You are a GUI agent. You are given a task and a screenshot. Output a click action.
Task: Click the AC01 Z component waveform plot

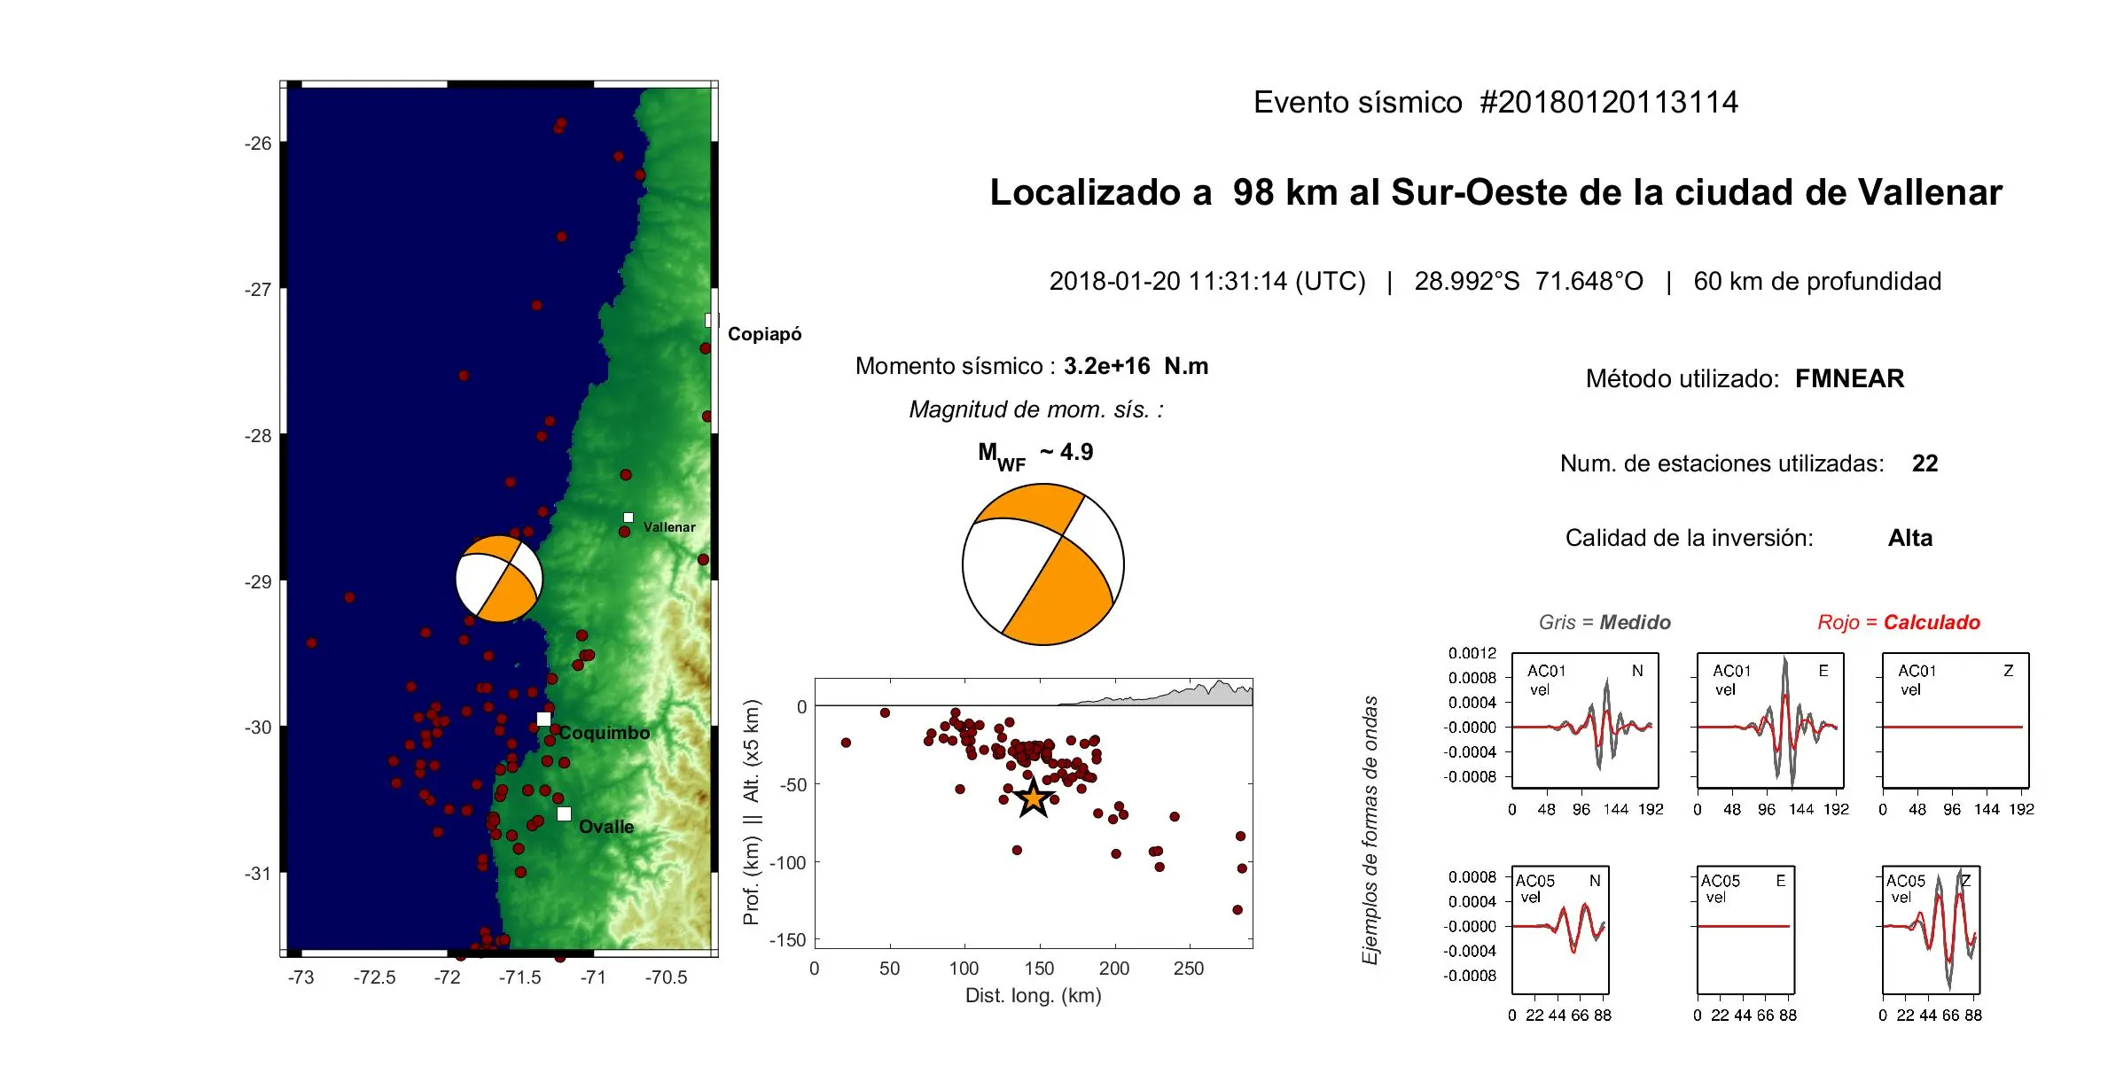[1956, 720]
